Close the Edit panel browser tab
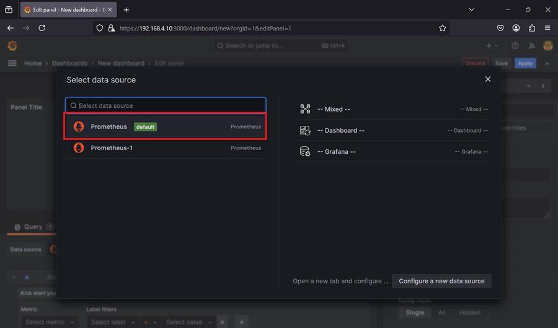 110,9
